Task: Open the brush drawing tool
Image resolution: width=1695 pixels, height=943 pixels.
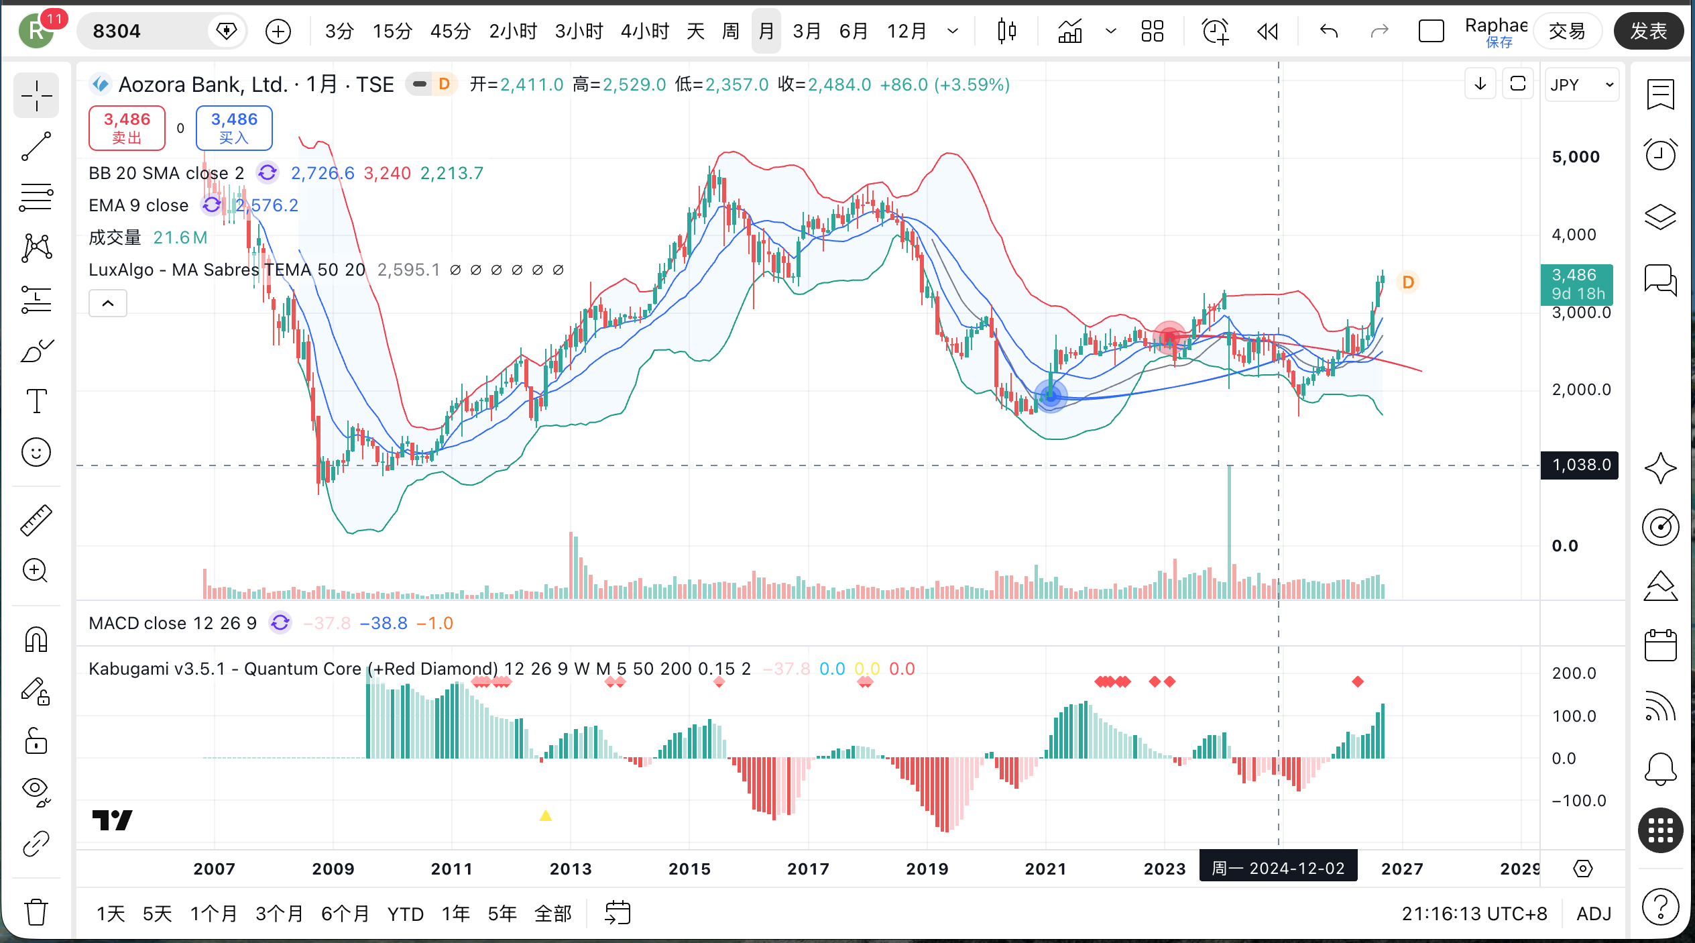Action: click(x=36, y=350)
